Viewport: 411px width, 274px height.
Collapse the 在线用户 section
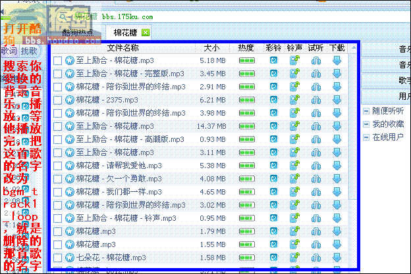pyautogui.click(x=366, y=137)
